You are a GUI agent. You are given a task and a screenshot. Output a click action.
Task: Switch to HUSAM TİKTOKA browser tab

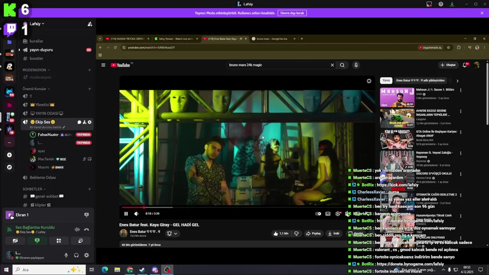(x=128, y=39)
